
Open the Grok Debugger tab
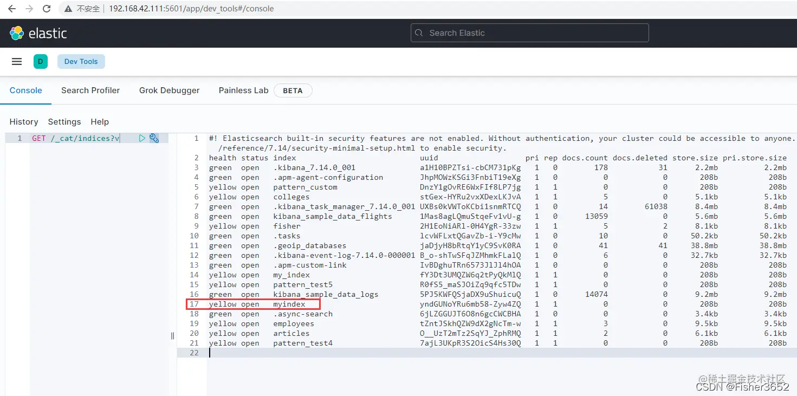pyautogui.click(x=170, y=90)
